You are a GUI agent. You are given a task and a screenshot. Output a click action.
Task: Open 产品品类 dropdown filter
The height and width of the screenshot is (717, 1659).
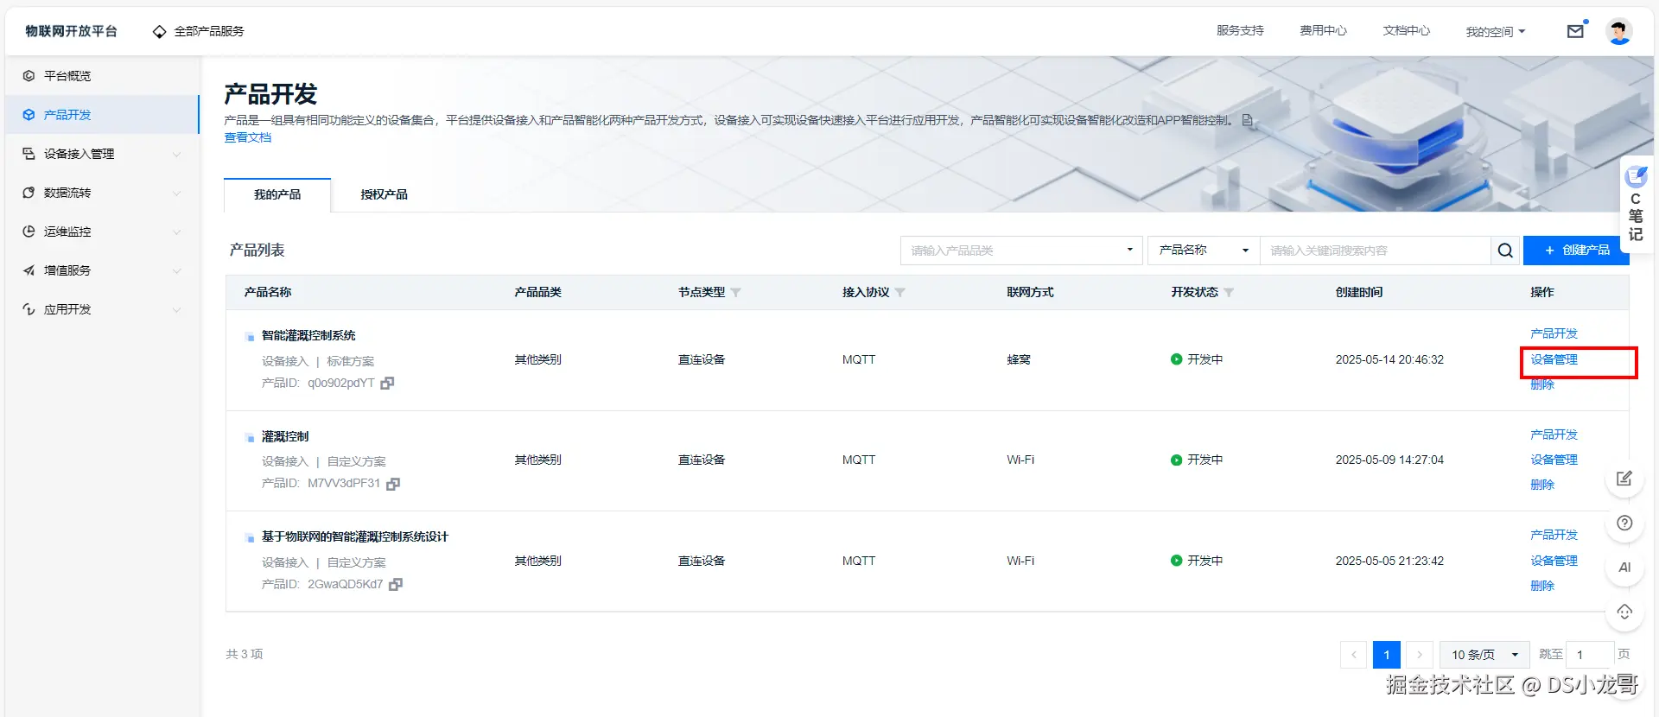(1021, 251)
